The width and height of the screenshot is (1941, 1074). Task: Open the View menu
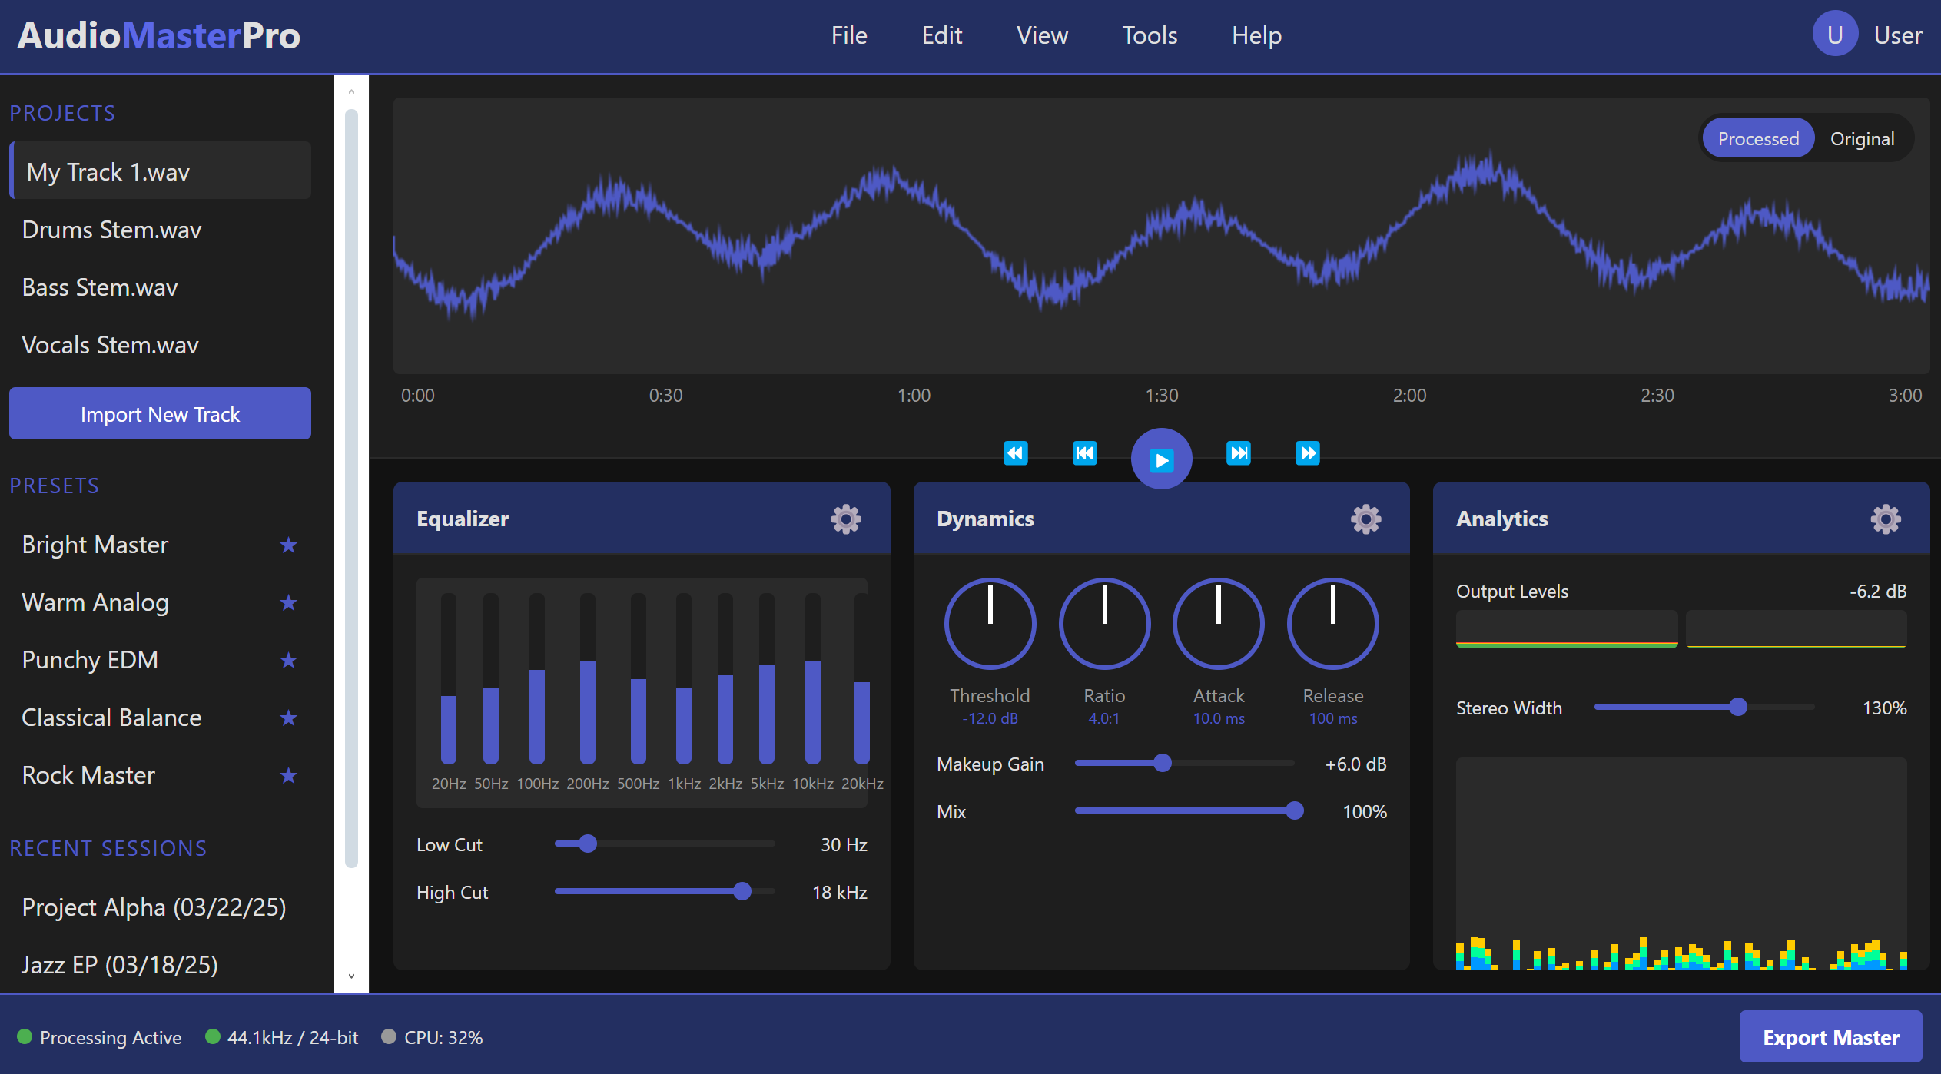tap(1042, 35)
